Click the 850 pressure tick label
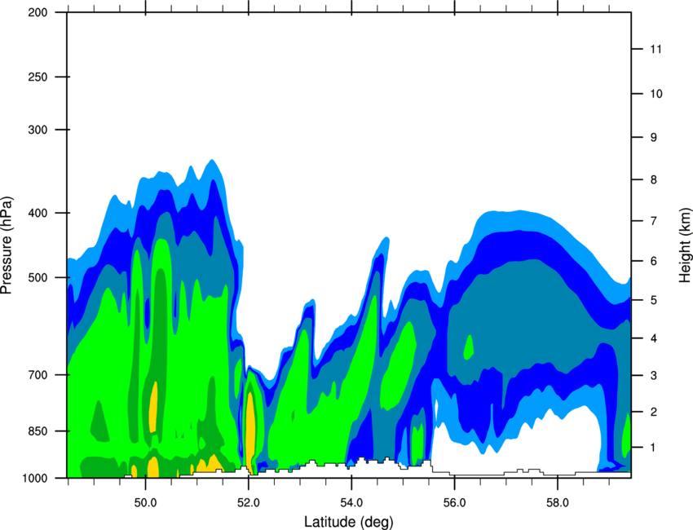Screen dimensions: 693x530 38,431
